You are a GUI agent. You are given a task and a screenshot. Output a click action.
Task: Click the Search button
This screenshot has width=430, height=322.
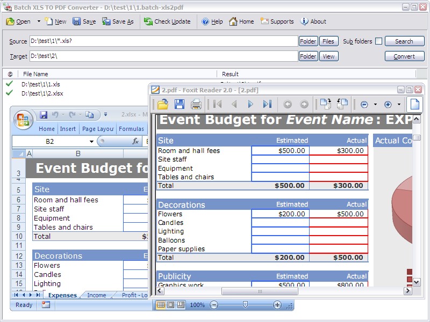(404, 41)
